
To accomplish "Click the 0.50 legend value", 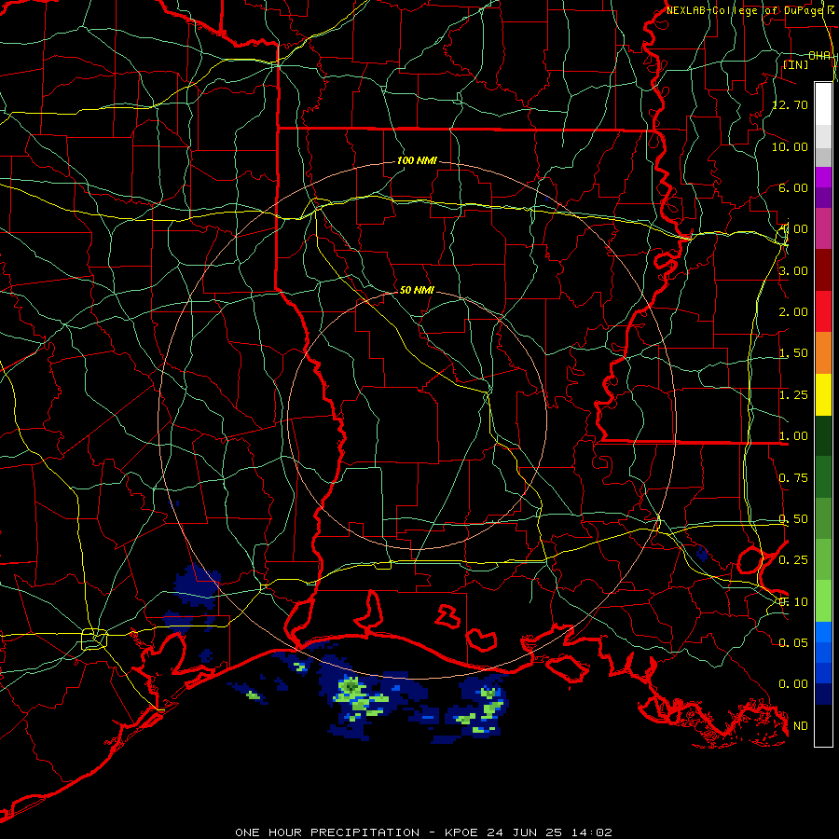I will coord(793,519).
